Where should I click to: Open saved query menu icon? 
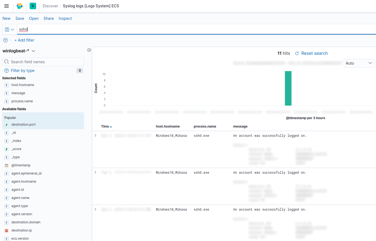pyautogui.click(x=10, y=29)
